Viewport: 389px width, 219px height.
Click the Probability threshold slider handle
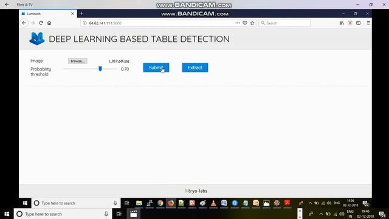(100, 69)
